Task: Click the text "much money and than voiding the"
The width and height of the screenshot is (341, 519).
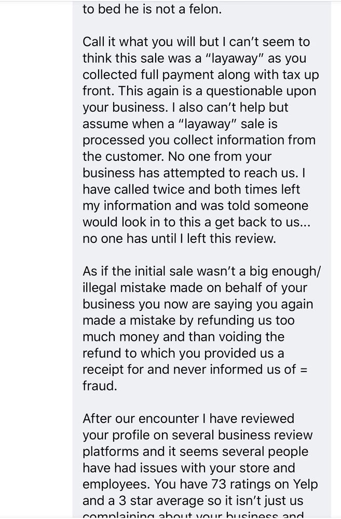Action: [x=183, y=336]
